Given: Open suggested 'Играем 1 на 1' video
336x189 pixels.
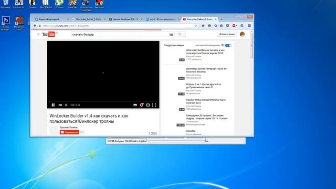Looking at the screenshot, I should [203, 86].
